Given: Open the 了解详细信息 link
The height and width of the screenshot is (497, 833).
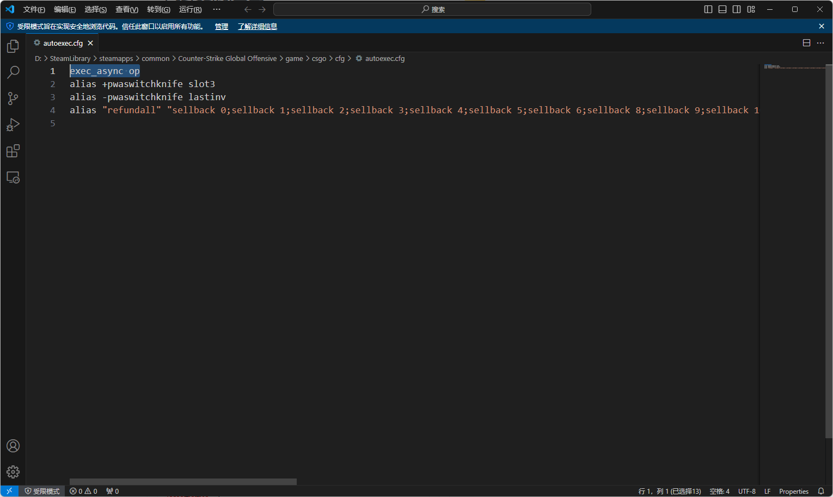Looking at the screenshot, I should coord(257,26).
